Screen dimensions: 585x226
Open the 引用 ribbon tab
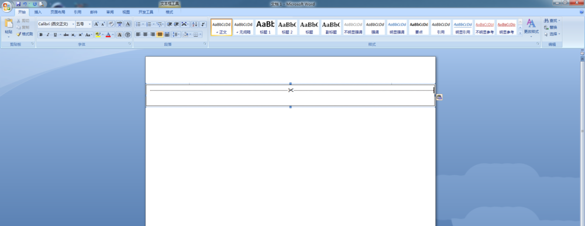click(x=78, y=12)
